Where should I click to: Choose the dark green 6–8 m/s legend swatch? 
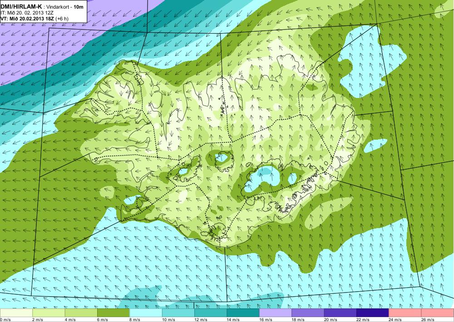(x=113, y=313)
